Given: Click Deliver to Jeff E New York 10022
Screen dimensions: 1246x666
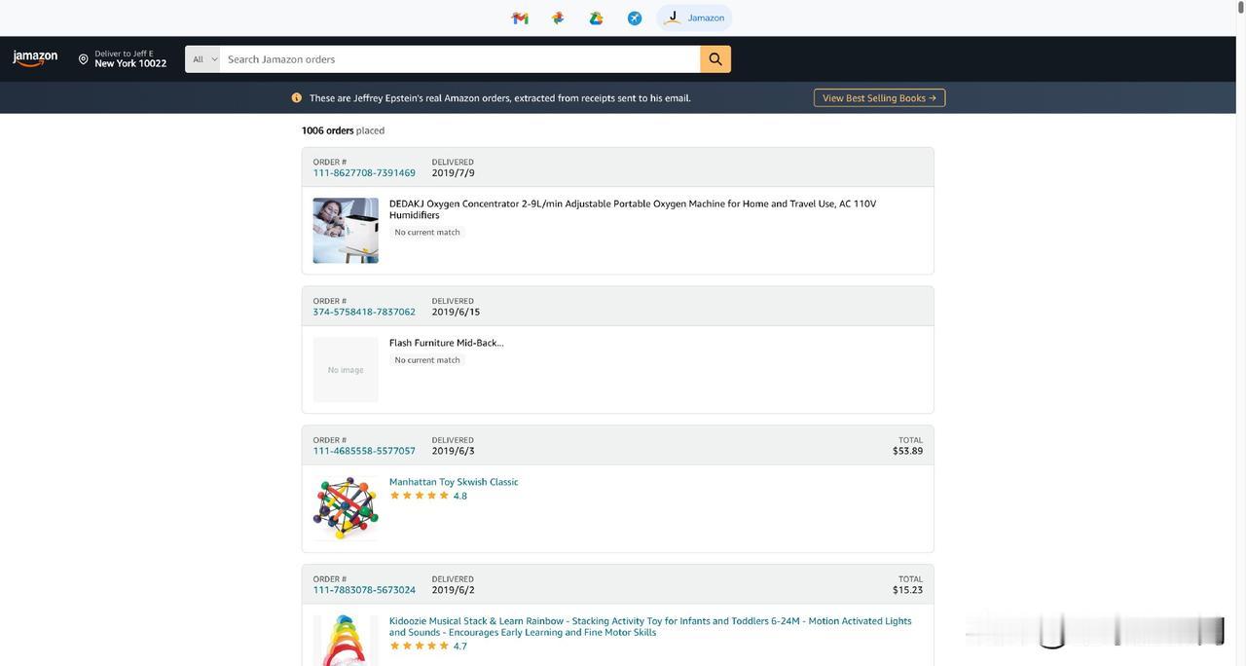Looking at the screenshot, I should click(130, 58).
